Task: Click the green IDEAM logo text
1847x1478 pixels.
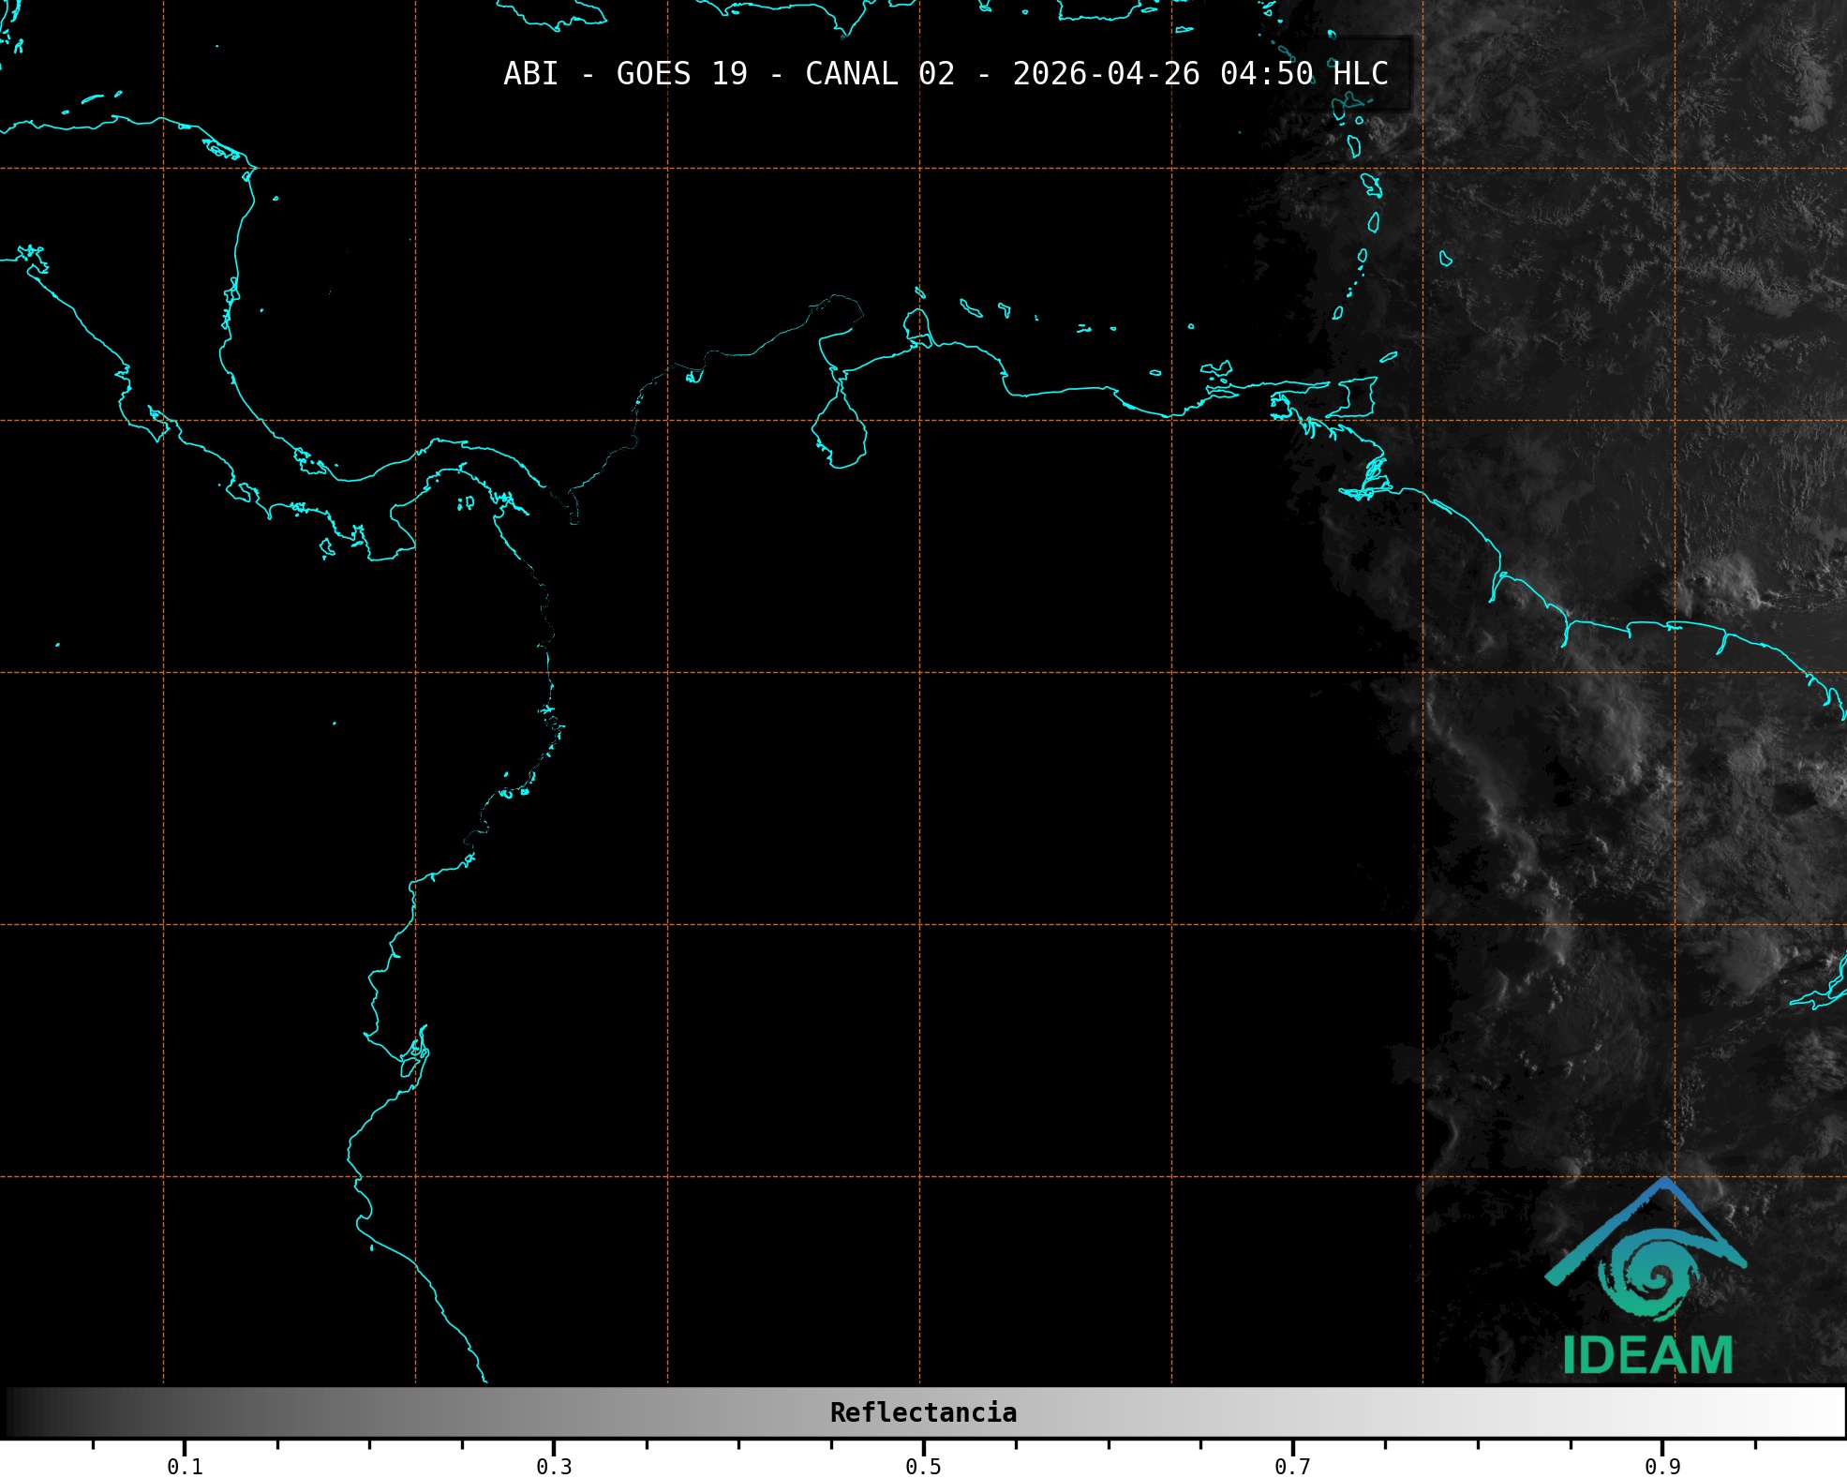Action: (x=1647, y=1355)
